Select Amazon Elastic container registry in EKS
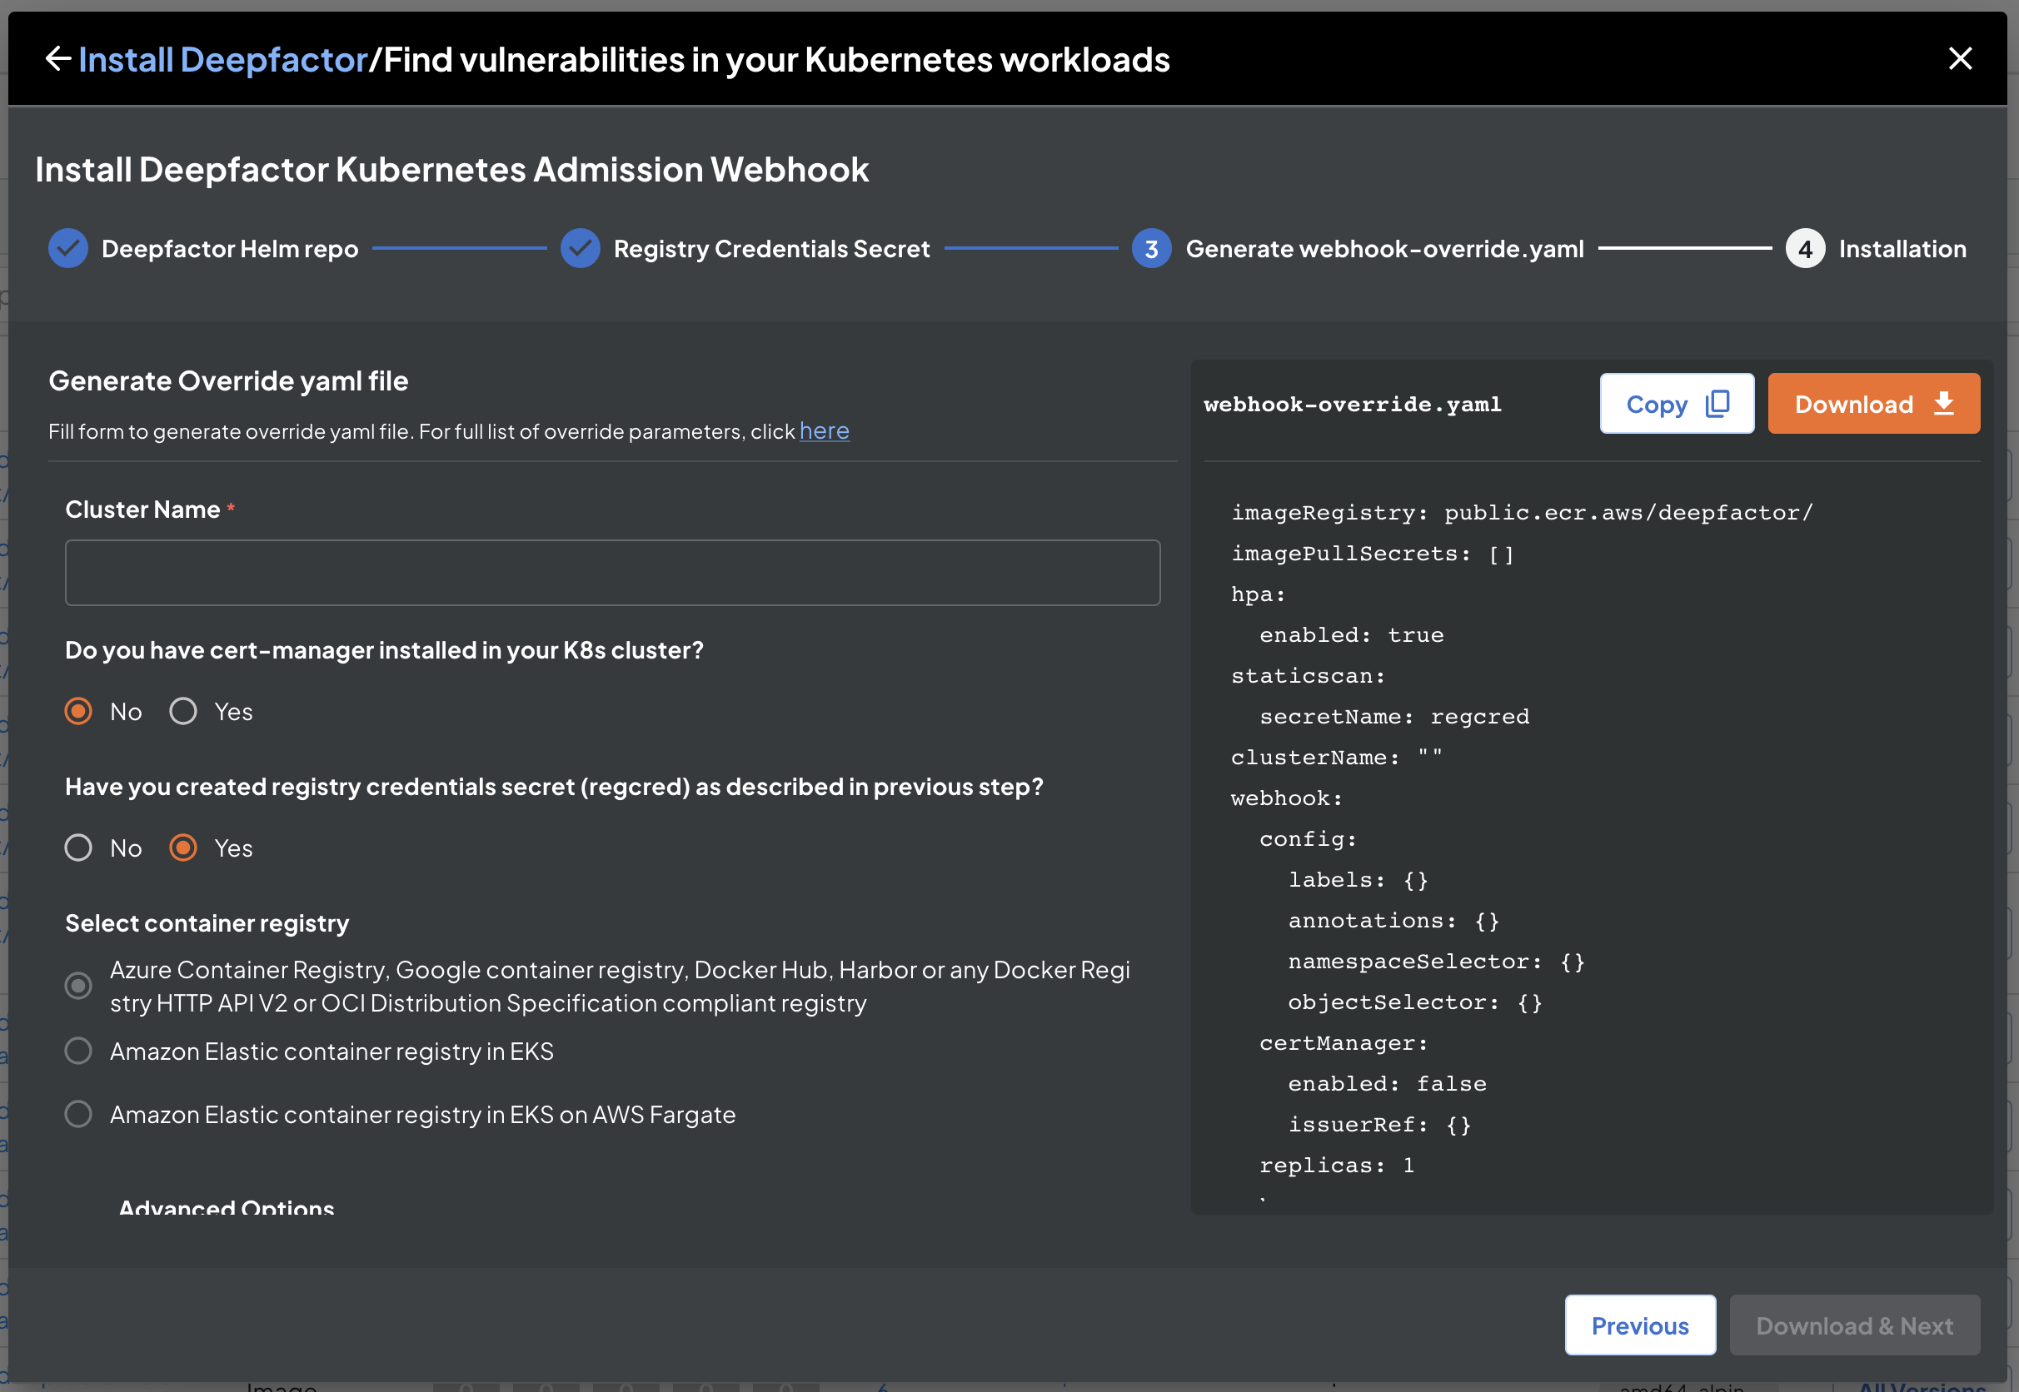Viewport: 2019px width, 1392px height. [x=78, y=1050]
